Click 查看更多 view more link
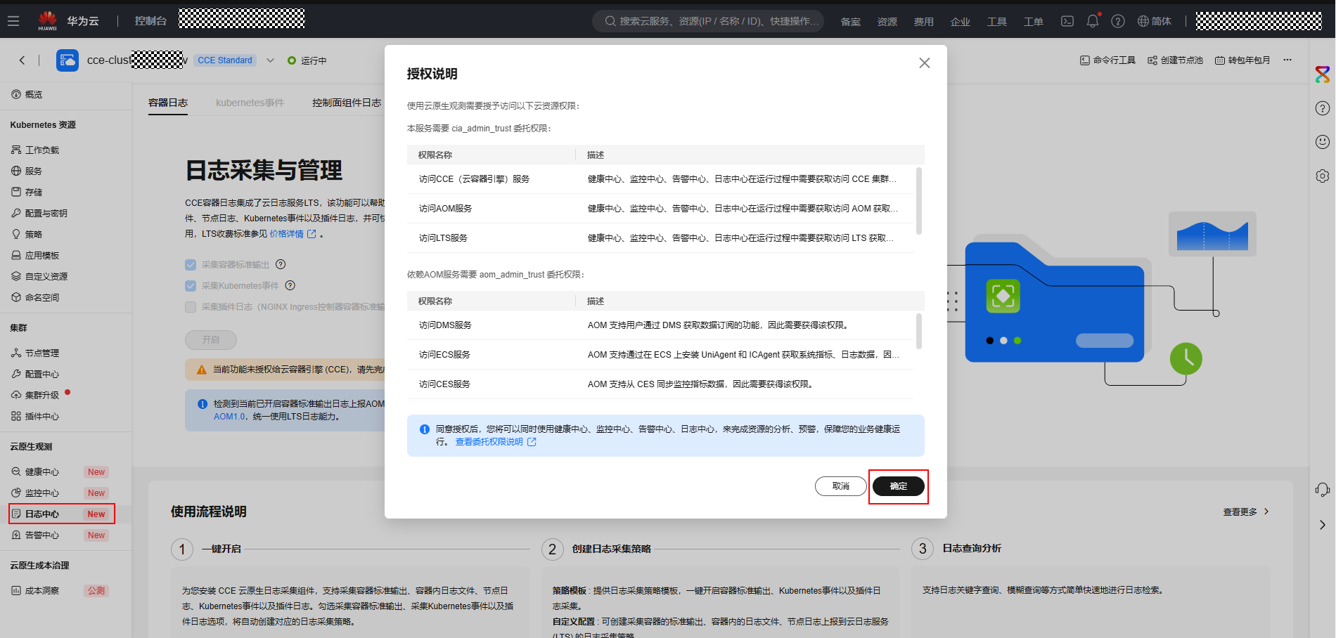This screenshot has height=638, width=1336. (x=1246, y=512)
